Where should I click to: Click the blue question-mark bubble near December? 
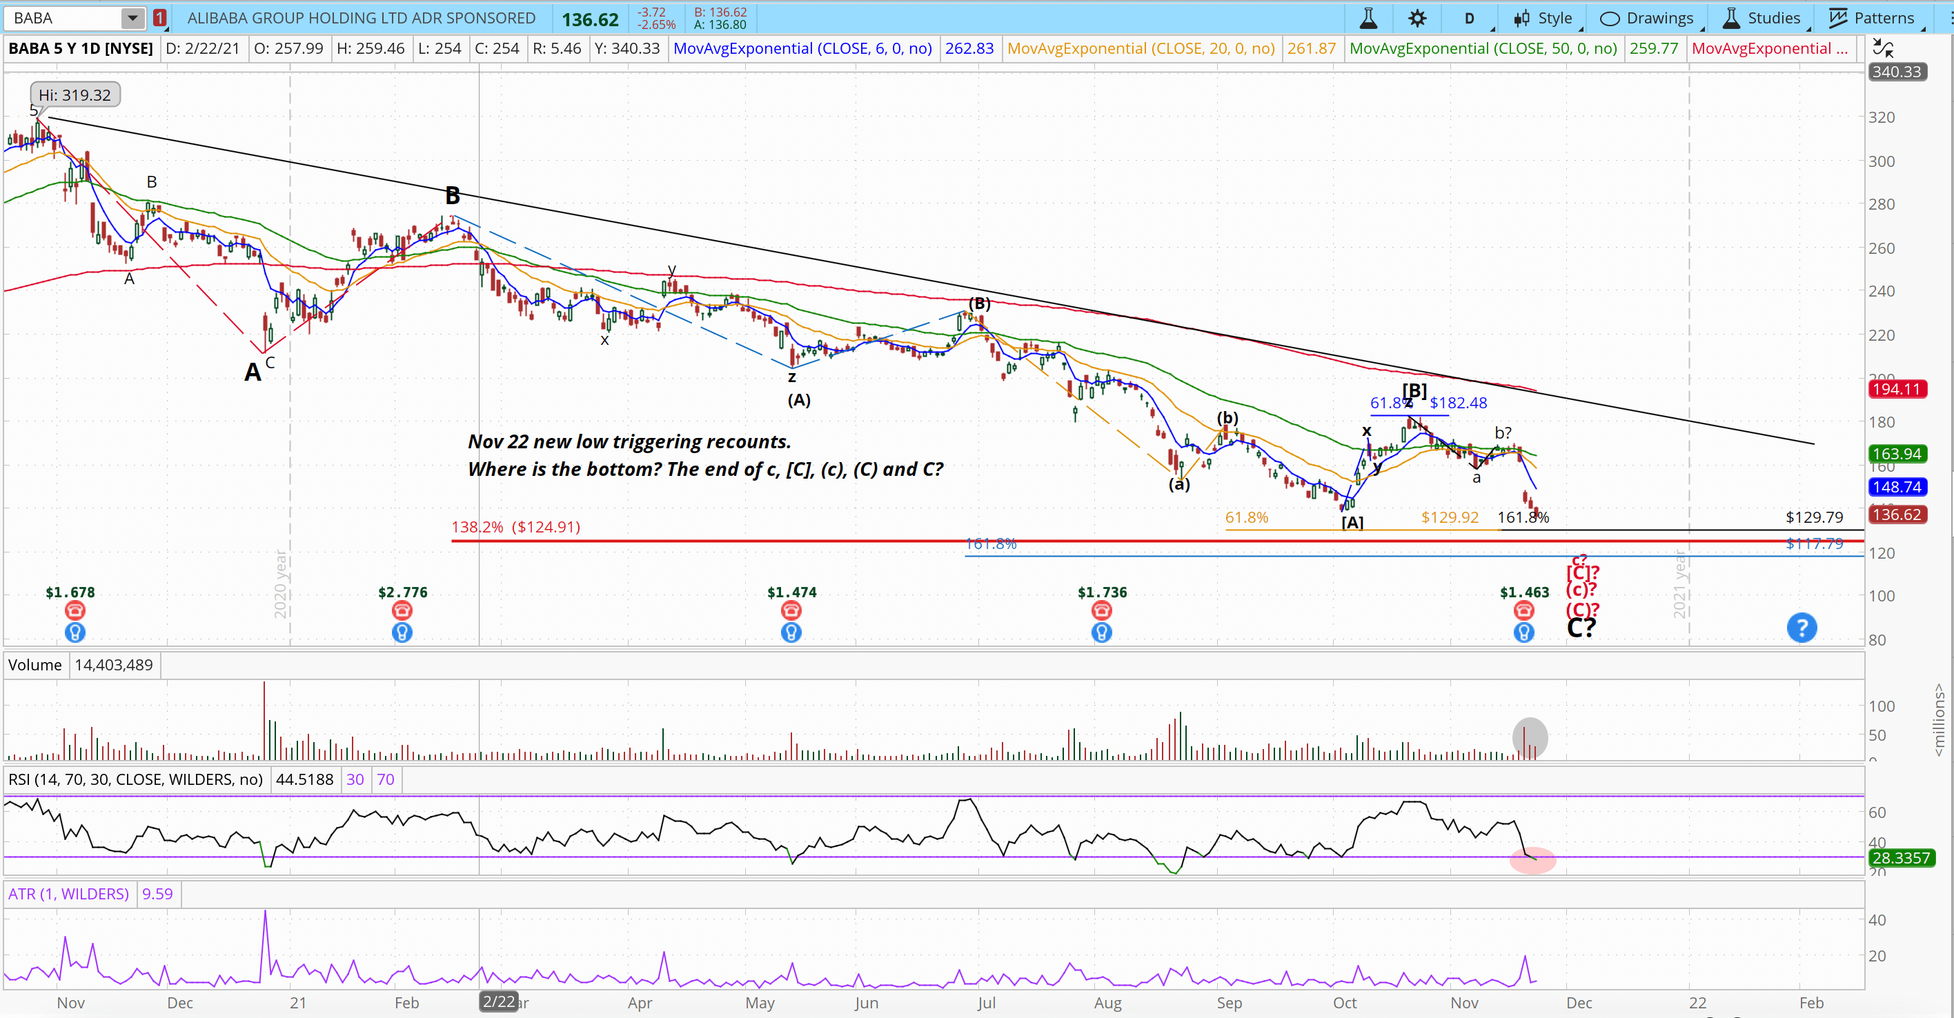(1802, 628)
